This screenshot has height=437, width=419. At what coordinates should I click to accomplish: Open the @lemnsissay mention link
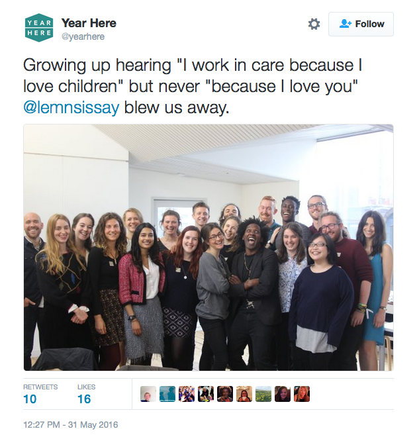[x=71, y=107]
